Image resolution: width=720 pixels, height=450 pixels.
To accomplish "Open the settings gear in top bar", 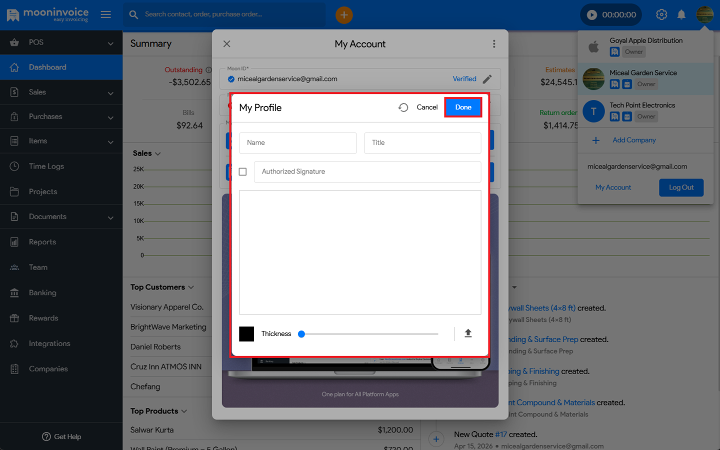I will tap(661, 15).
